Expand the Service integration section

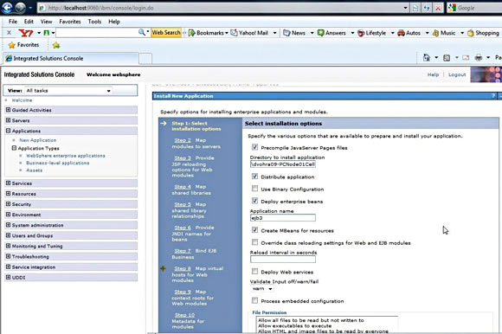pyautogui.click(x=9, y=267)
